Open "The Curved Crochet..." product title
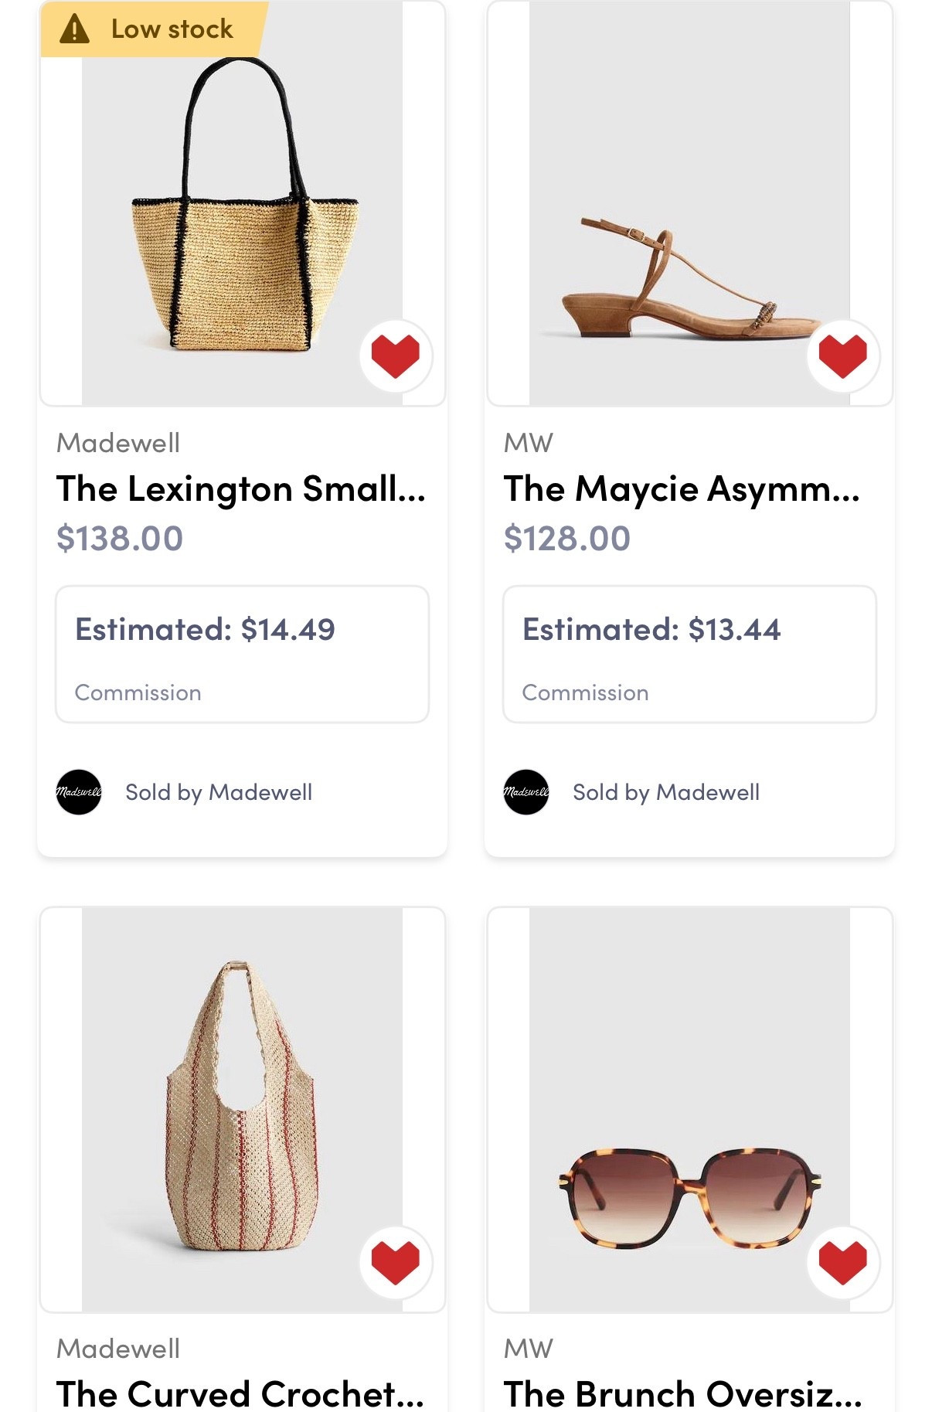 click(x=240, y=1393)
